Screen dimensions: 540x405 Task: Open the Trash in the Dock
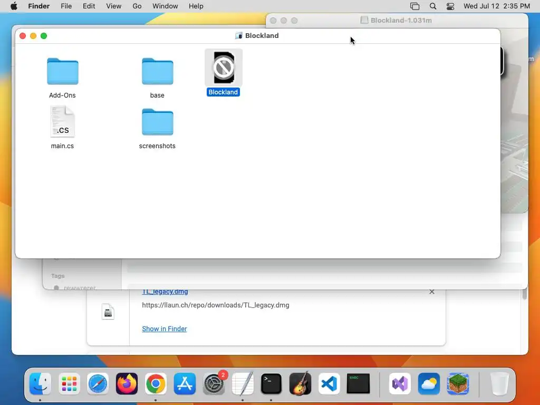[499, 383]
